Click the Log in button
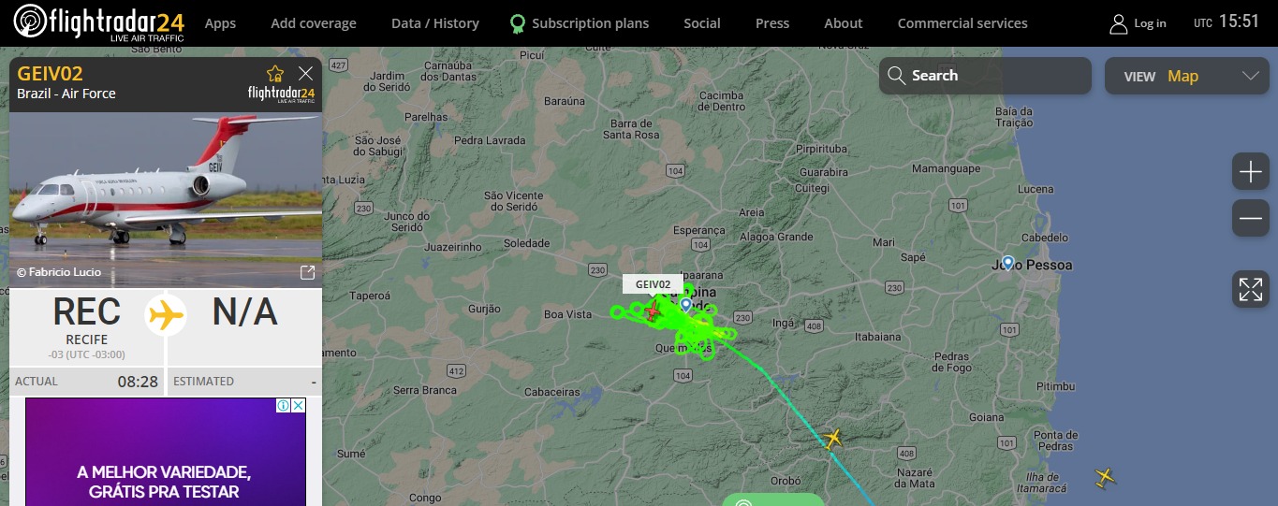The height and width of the screenshot is (506, 1278). point(1138,23)
